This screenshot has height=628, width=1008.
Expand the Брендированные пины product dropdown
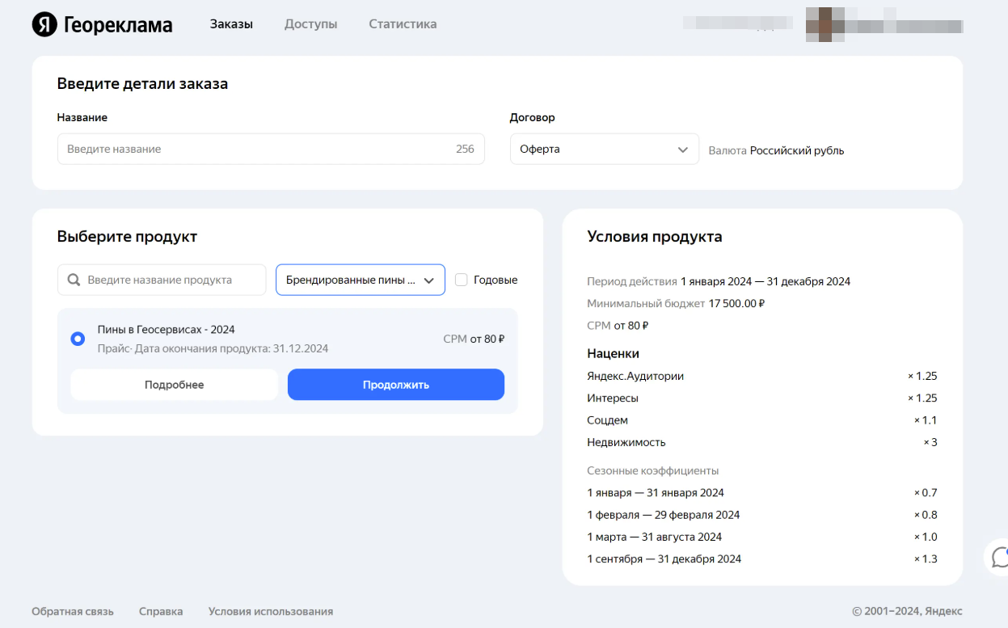[360, 279]
